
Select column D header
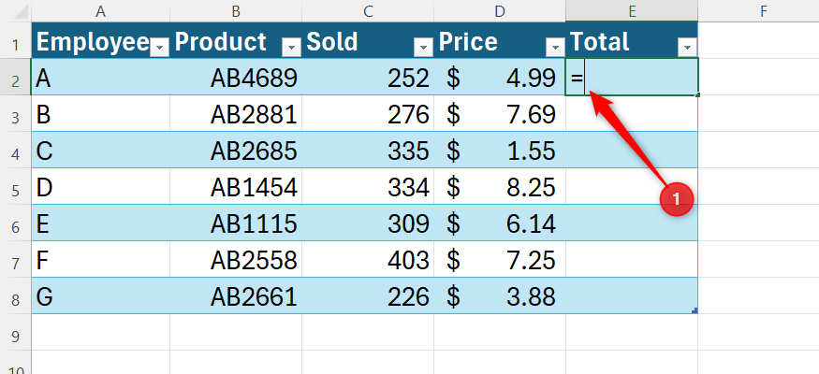click(x=500, y=11)
